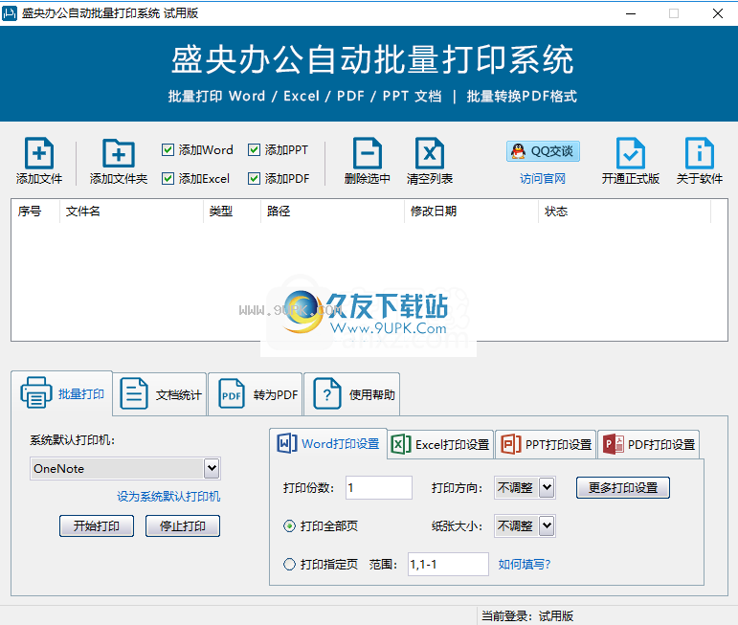Click the PDF icon on PDF打印设置
This screenshot has width=738, height=625.
pyautogui.click(x=614, y=444)
